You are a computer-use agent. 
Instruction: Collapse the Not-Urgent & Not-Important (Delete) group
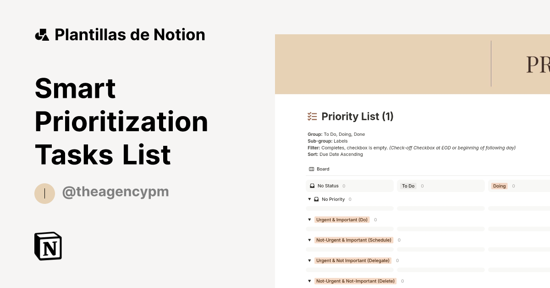click(309, 281)
